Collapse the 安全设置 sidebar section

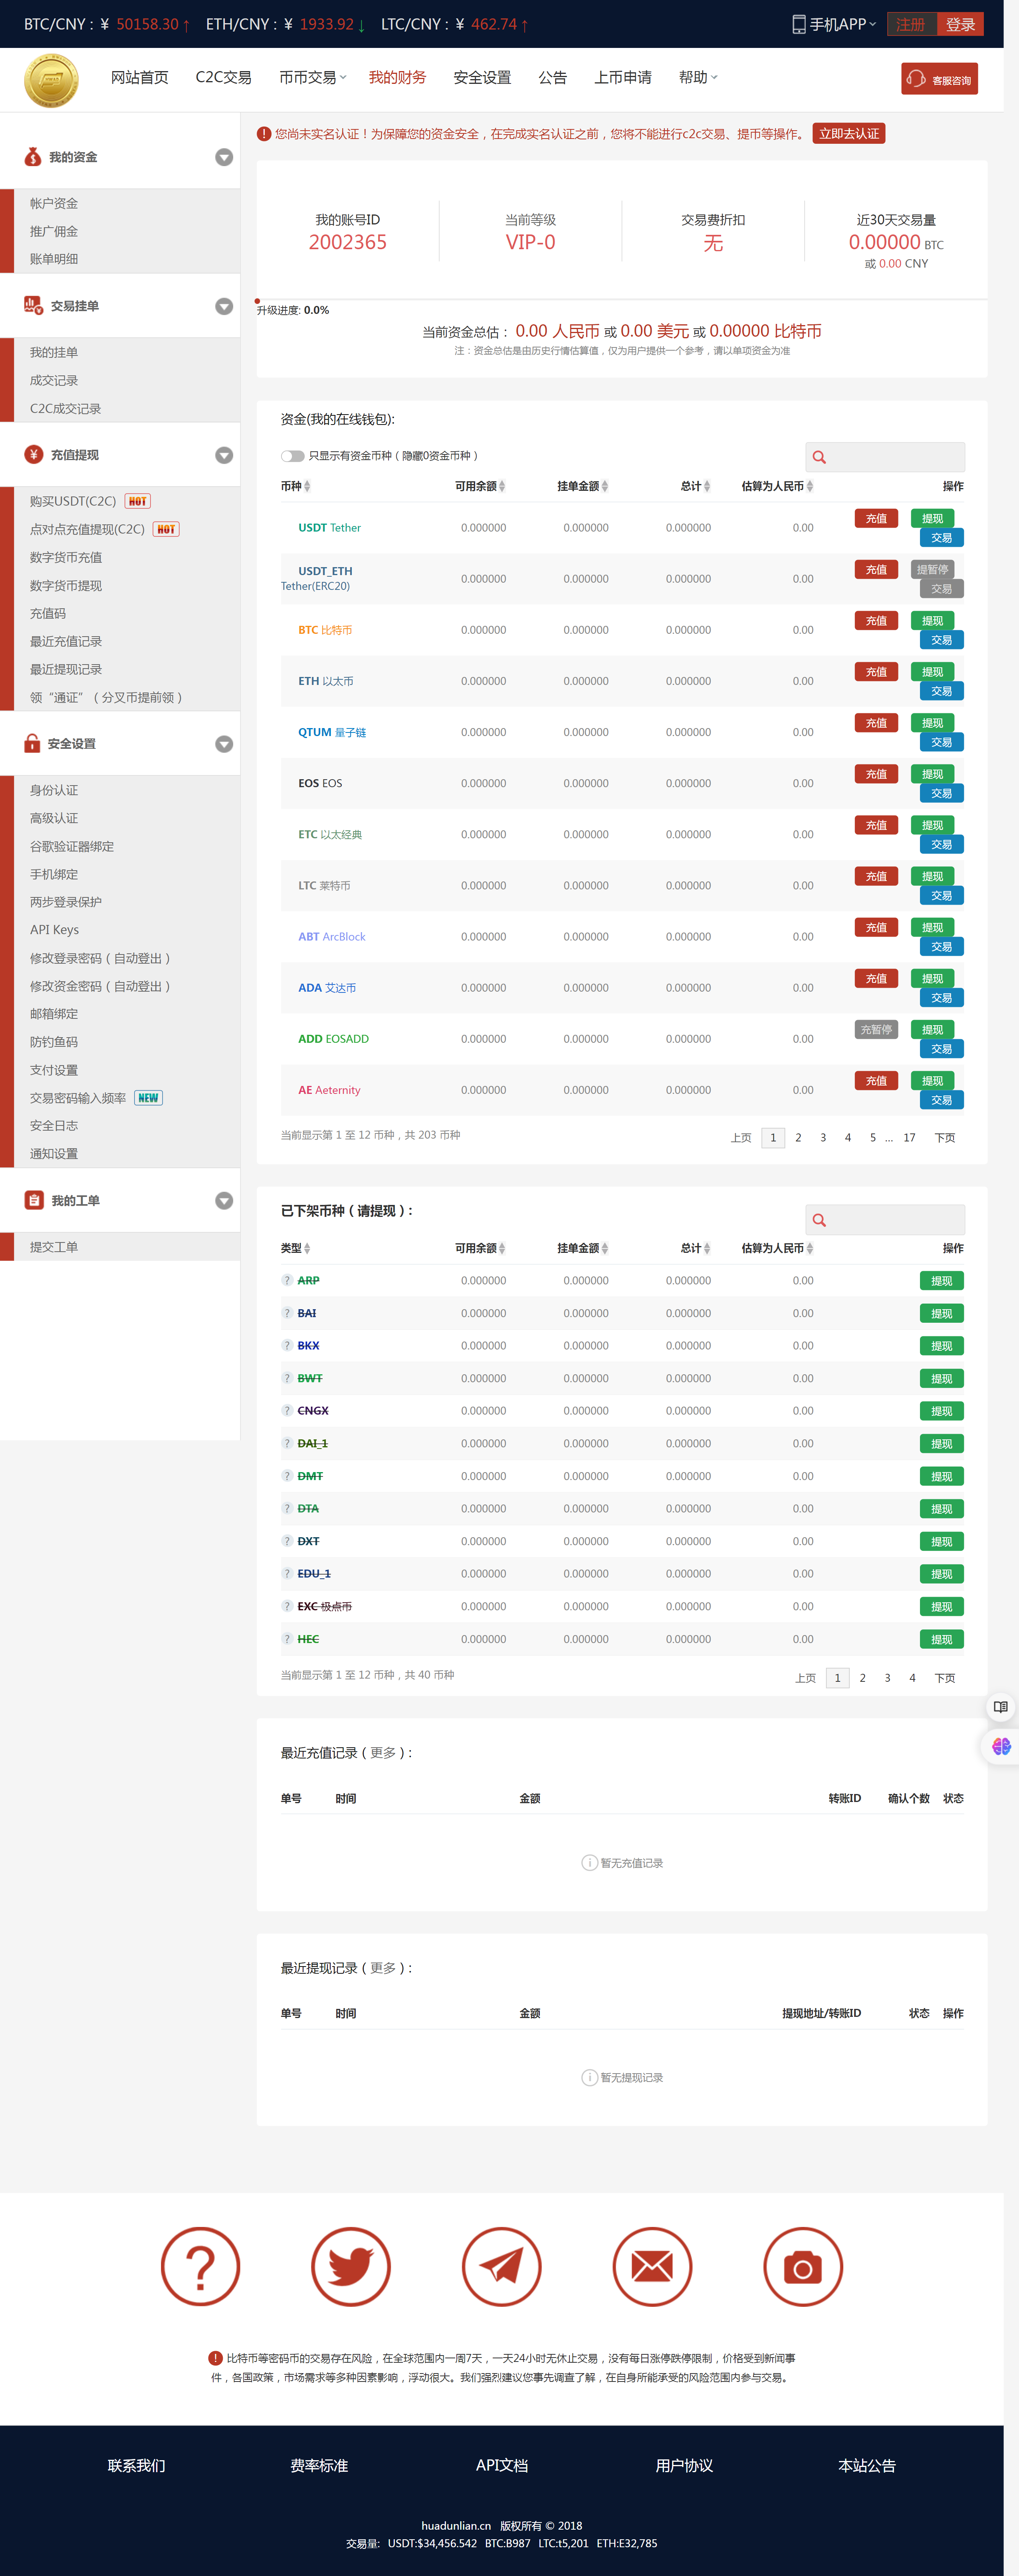coord(224,744)
